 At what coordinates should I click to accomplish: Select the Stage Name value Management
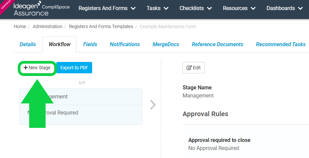198,96
